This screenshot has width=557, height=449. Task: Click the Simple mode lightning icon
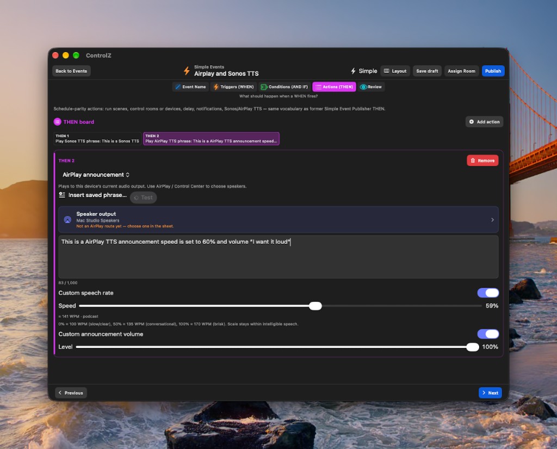coord(353,71)
